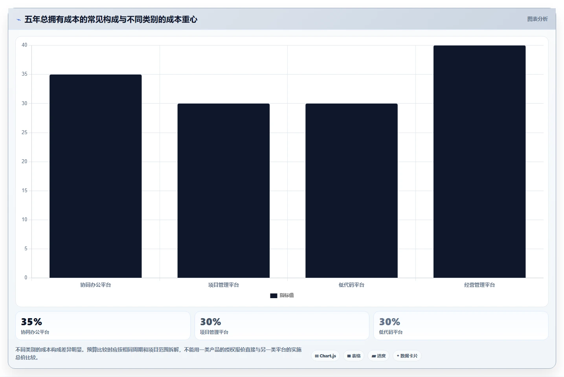This screenshot has height=377, width=564.
Task: Click the 项目管理平台 x-axis label
Action: tap(224, 285)
